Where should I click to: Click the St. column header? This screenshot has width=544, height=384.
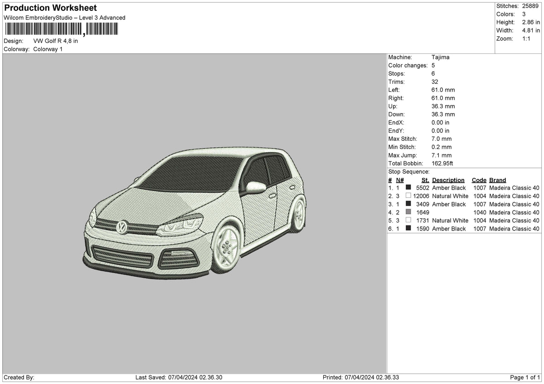pos(425,180)
